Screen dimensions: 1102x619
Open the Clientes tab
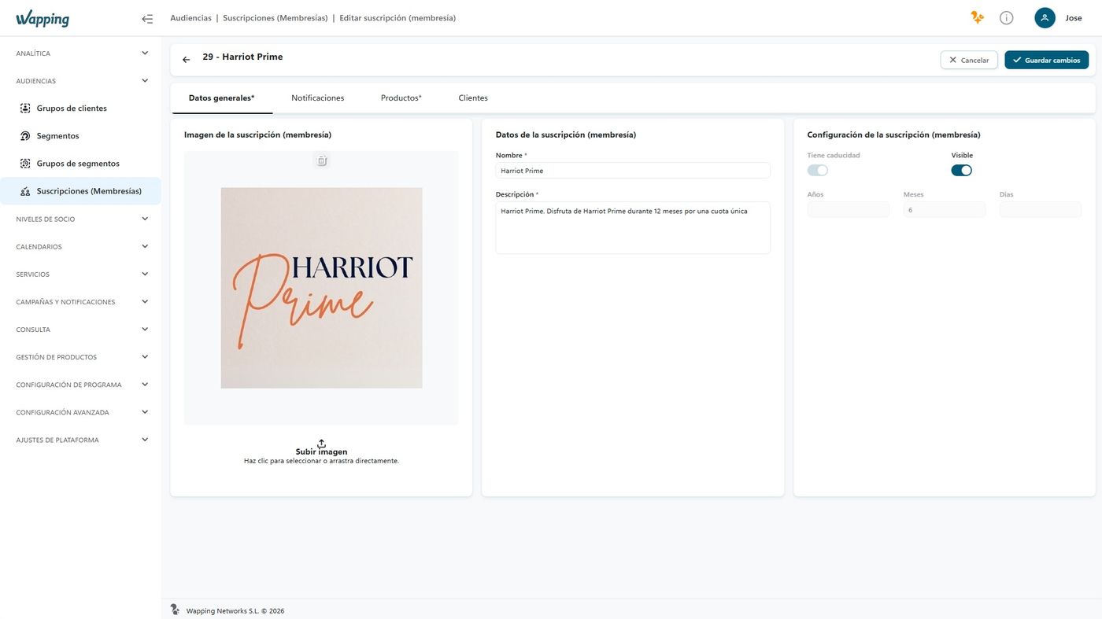click(x=473, y=98)
